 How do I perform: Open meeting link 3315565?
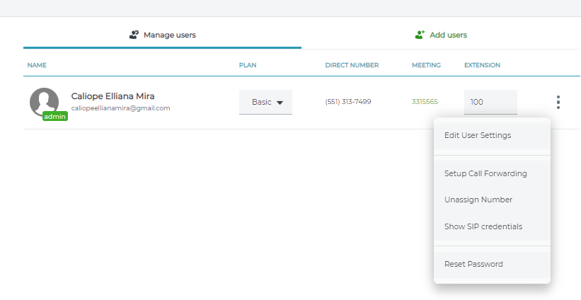point(425,102)
